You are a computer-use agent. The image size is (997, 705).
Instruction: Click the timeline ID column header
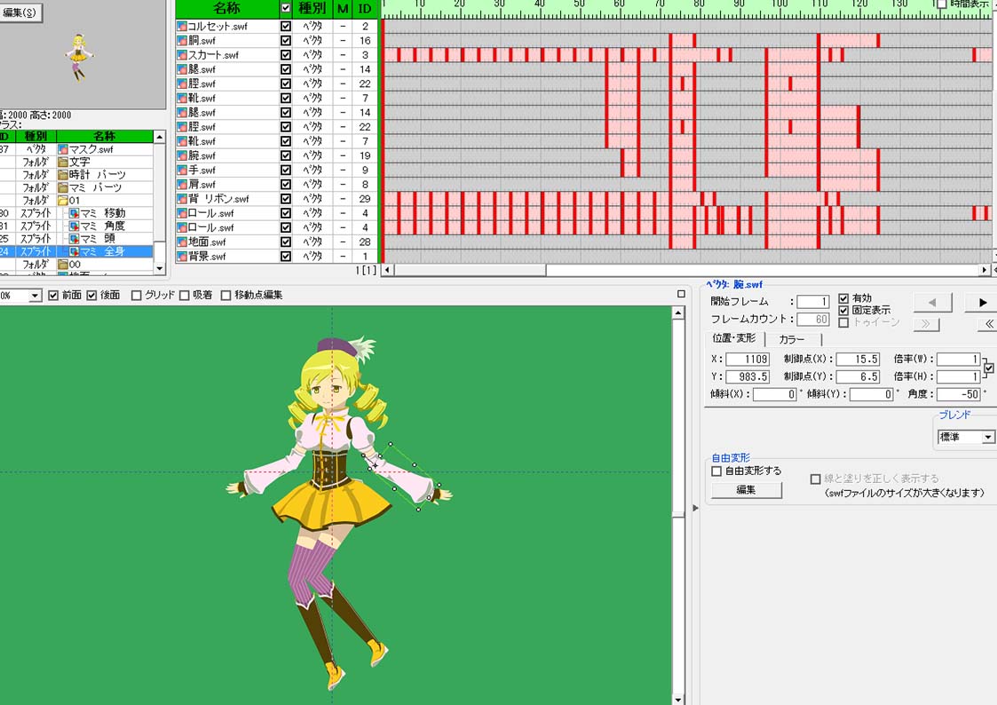364,8
